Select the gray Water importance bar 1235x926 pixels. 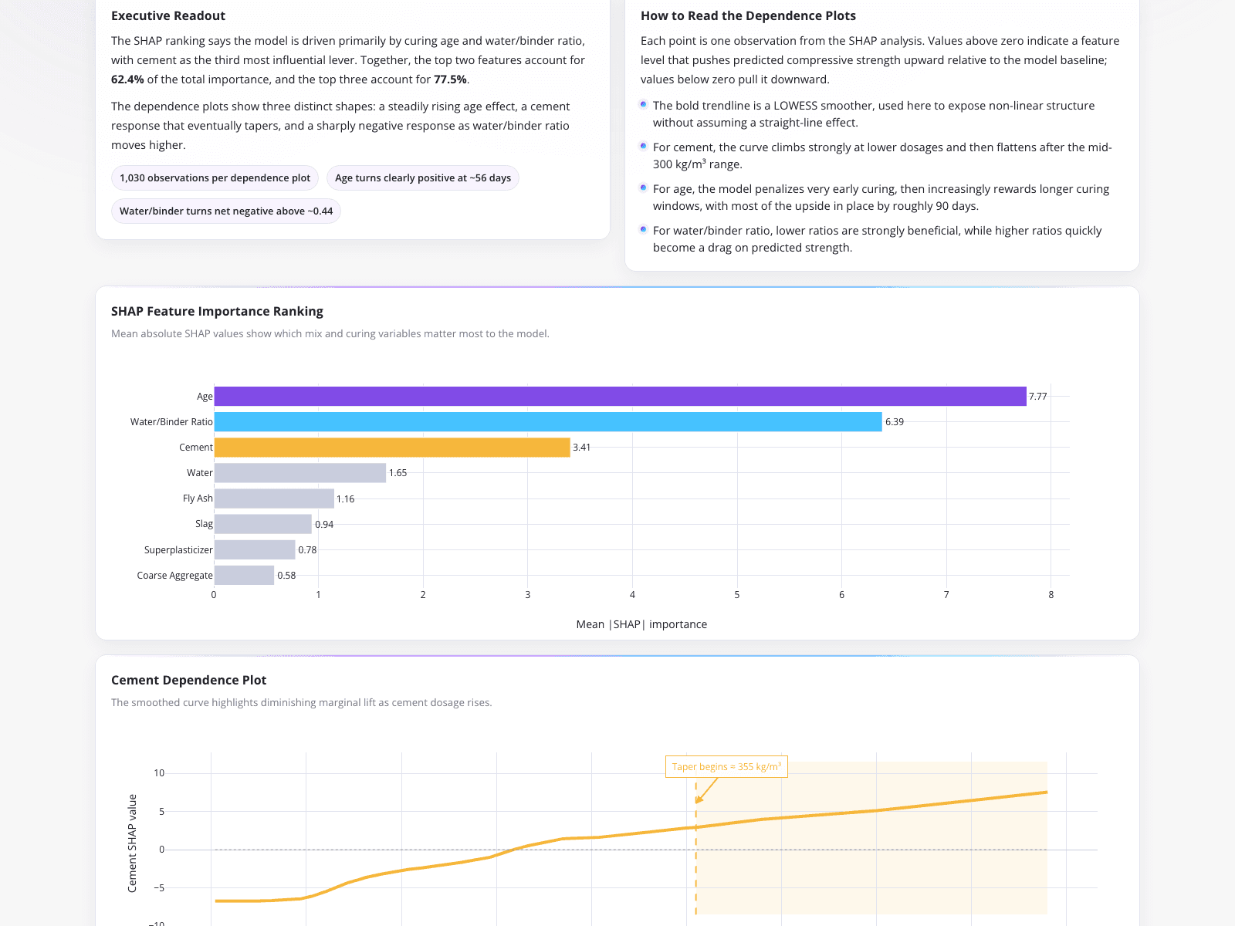click(300, 473)
